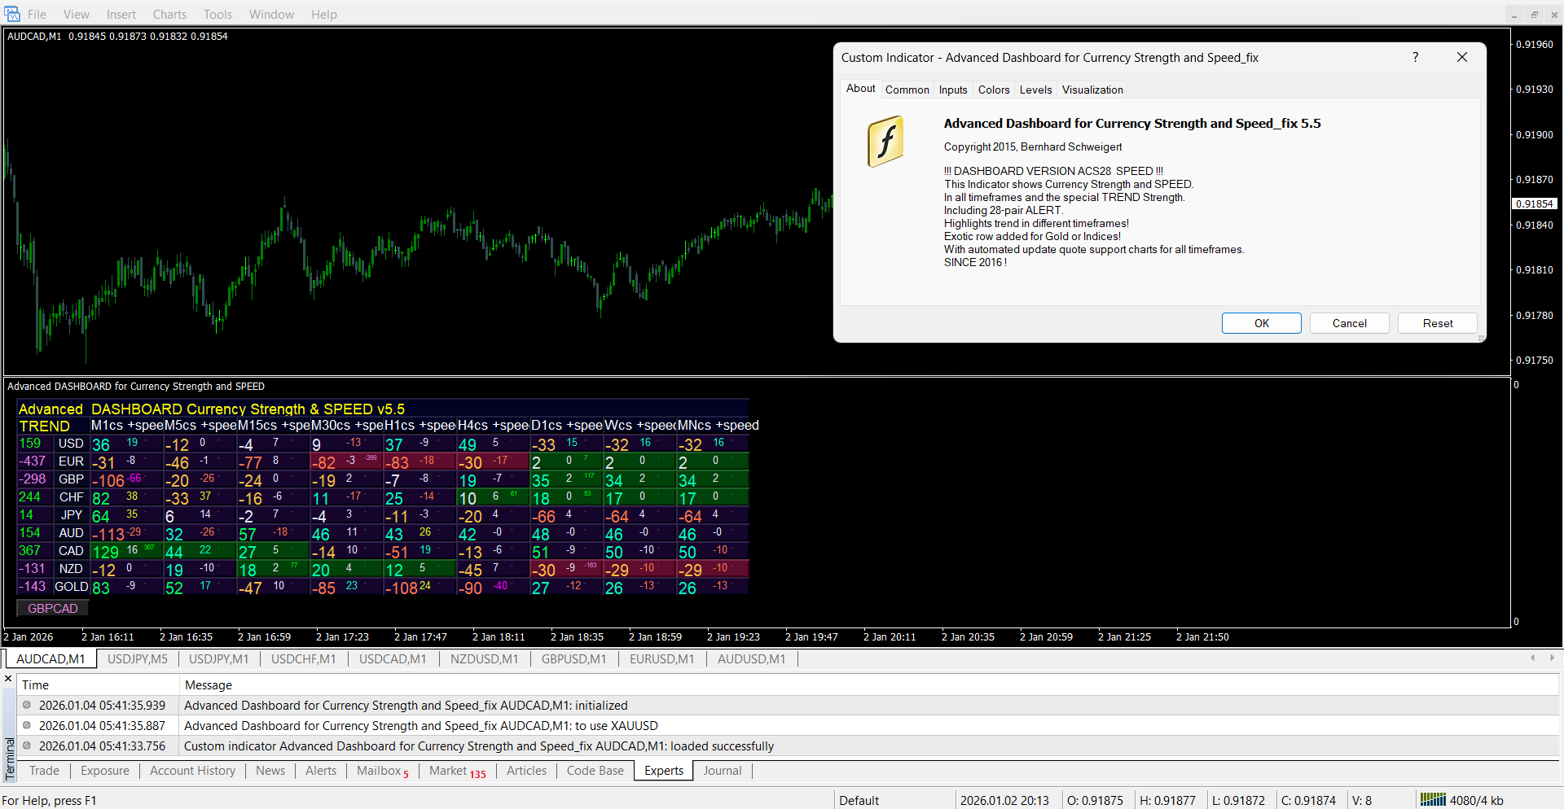Click the help question mark in the dialog
Image resolution: width=1564 pixels, height=809 pixels.
1415,57
